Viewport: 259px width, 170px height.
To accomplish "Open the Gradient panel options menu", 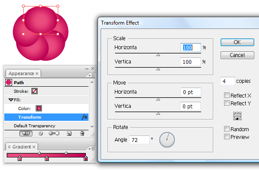I will [x=92, y=149].
